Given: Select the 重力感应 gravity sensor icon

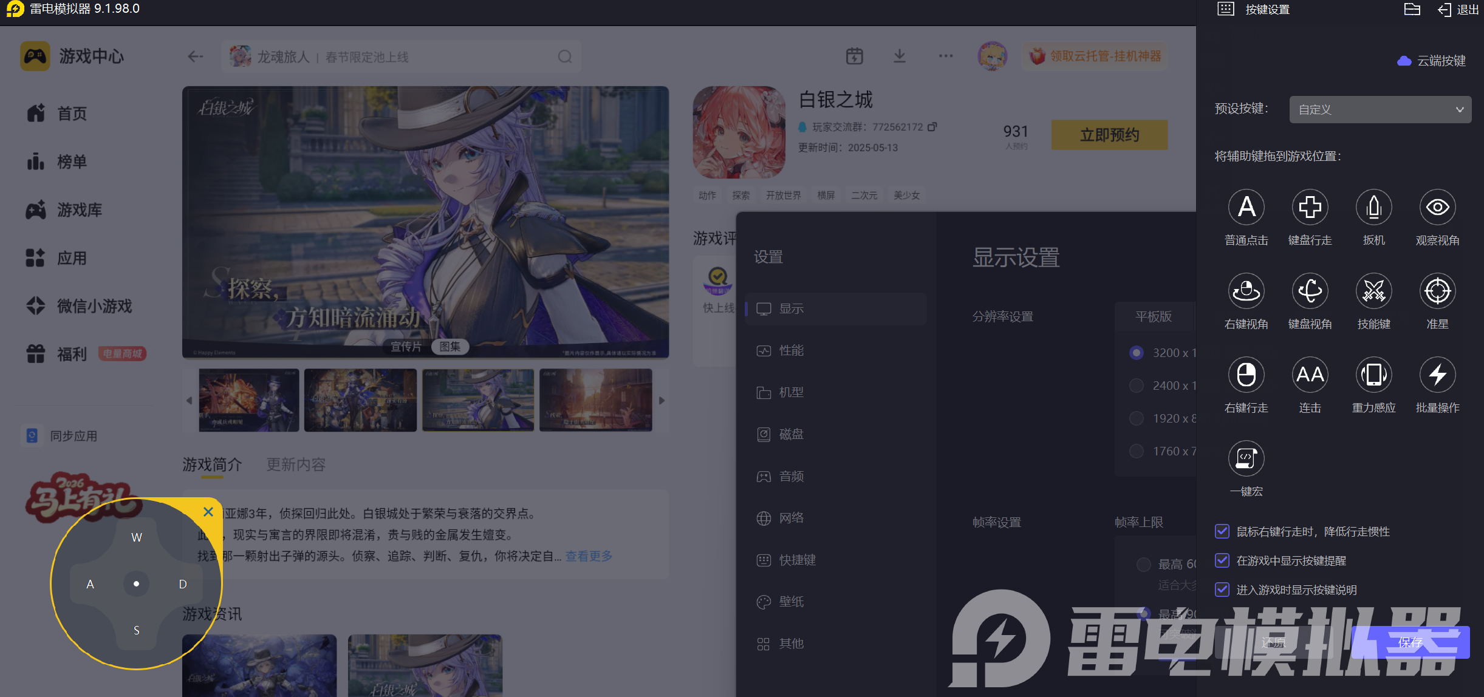Looking at the screenshot, I should pyautogui.click(x=1373, y=375).
